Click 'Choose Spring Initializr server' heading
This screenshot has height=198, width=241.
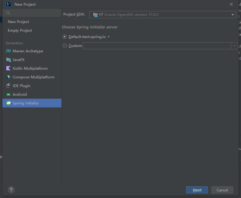pos(90,27)
